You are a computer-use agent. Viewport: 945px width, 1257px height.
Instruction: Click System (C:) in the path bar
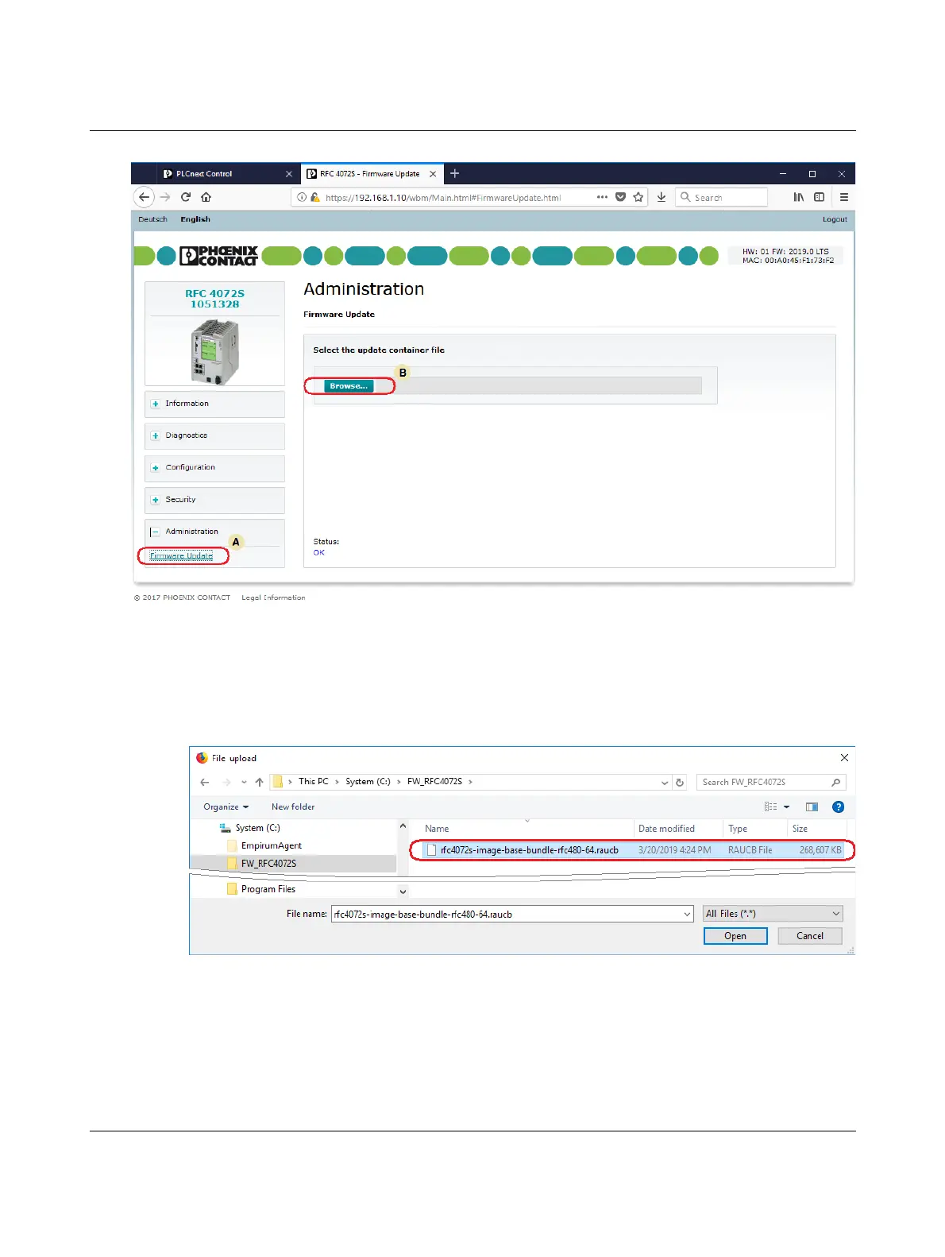pyautogui.click(x=368, y=782)
